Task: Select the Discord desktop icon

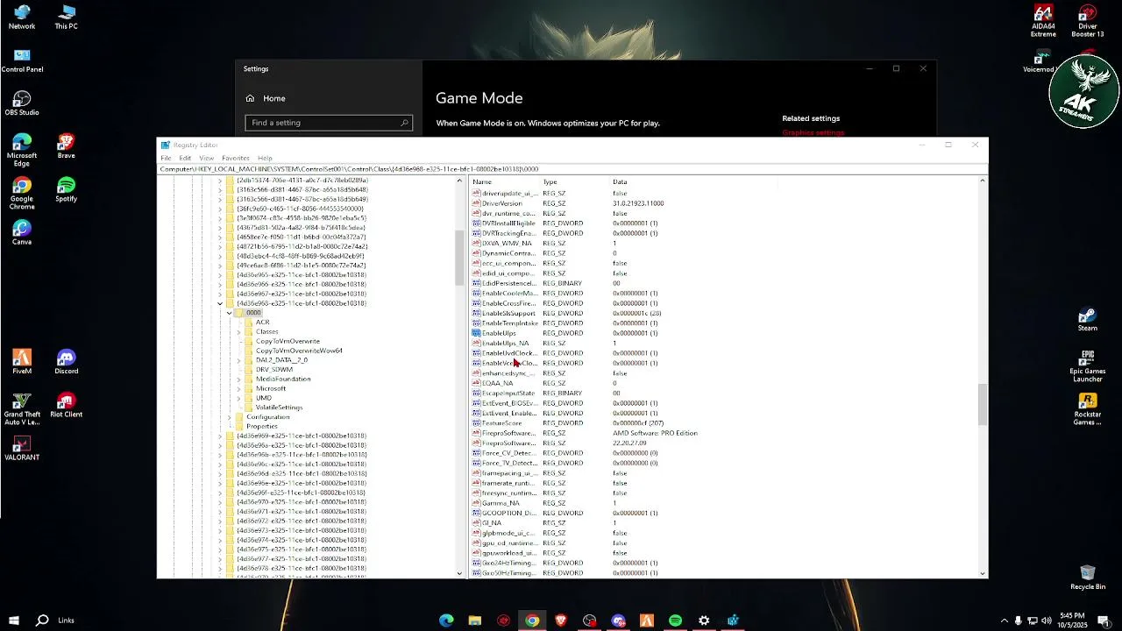Action: [66, 361]
